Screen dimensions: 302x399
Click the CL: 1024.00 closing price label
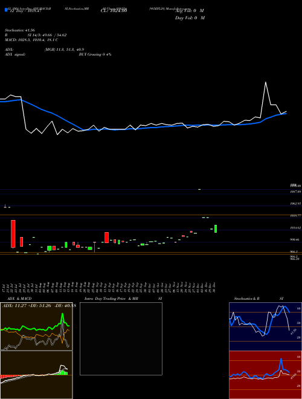pos(114,10)
